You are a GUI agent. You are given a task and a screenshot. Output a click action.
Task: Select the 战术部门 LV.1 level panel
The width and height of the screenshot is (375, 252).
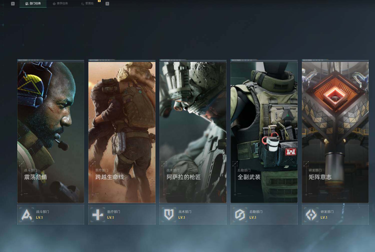tap(193, 215)
